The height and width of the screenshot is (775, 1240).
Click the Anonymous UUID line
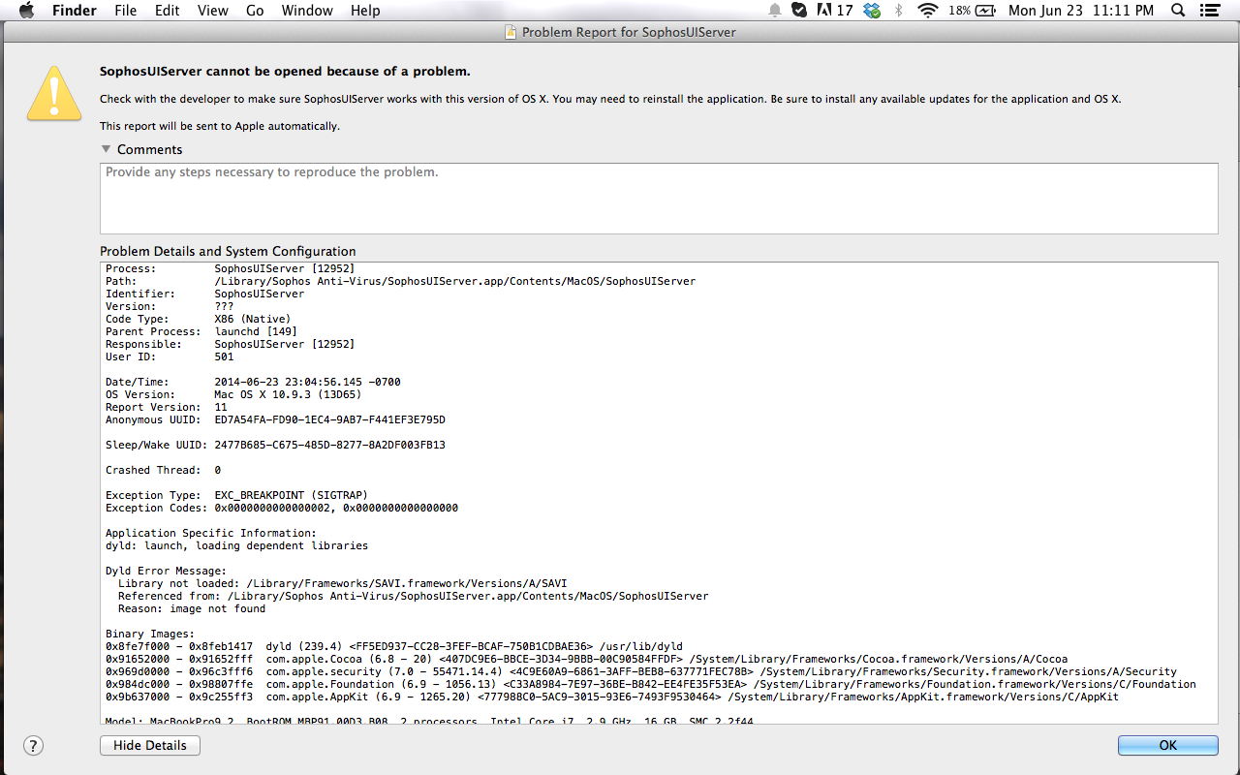[275, 419]
